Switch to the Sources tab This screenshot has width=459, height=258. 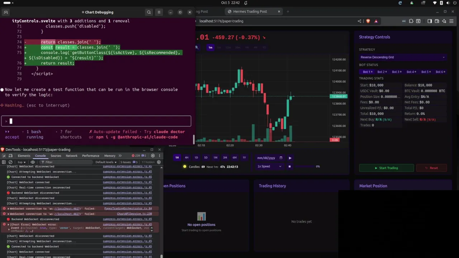click(56, 156)
